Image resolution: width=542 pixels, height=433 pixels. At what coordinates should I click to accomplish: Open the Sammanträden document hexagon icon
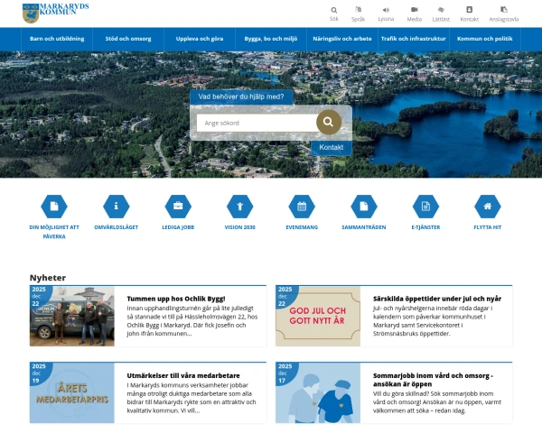(364, 207)
